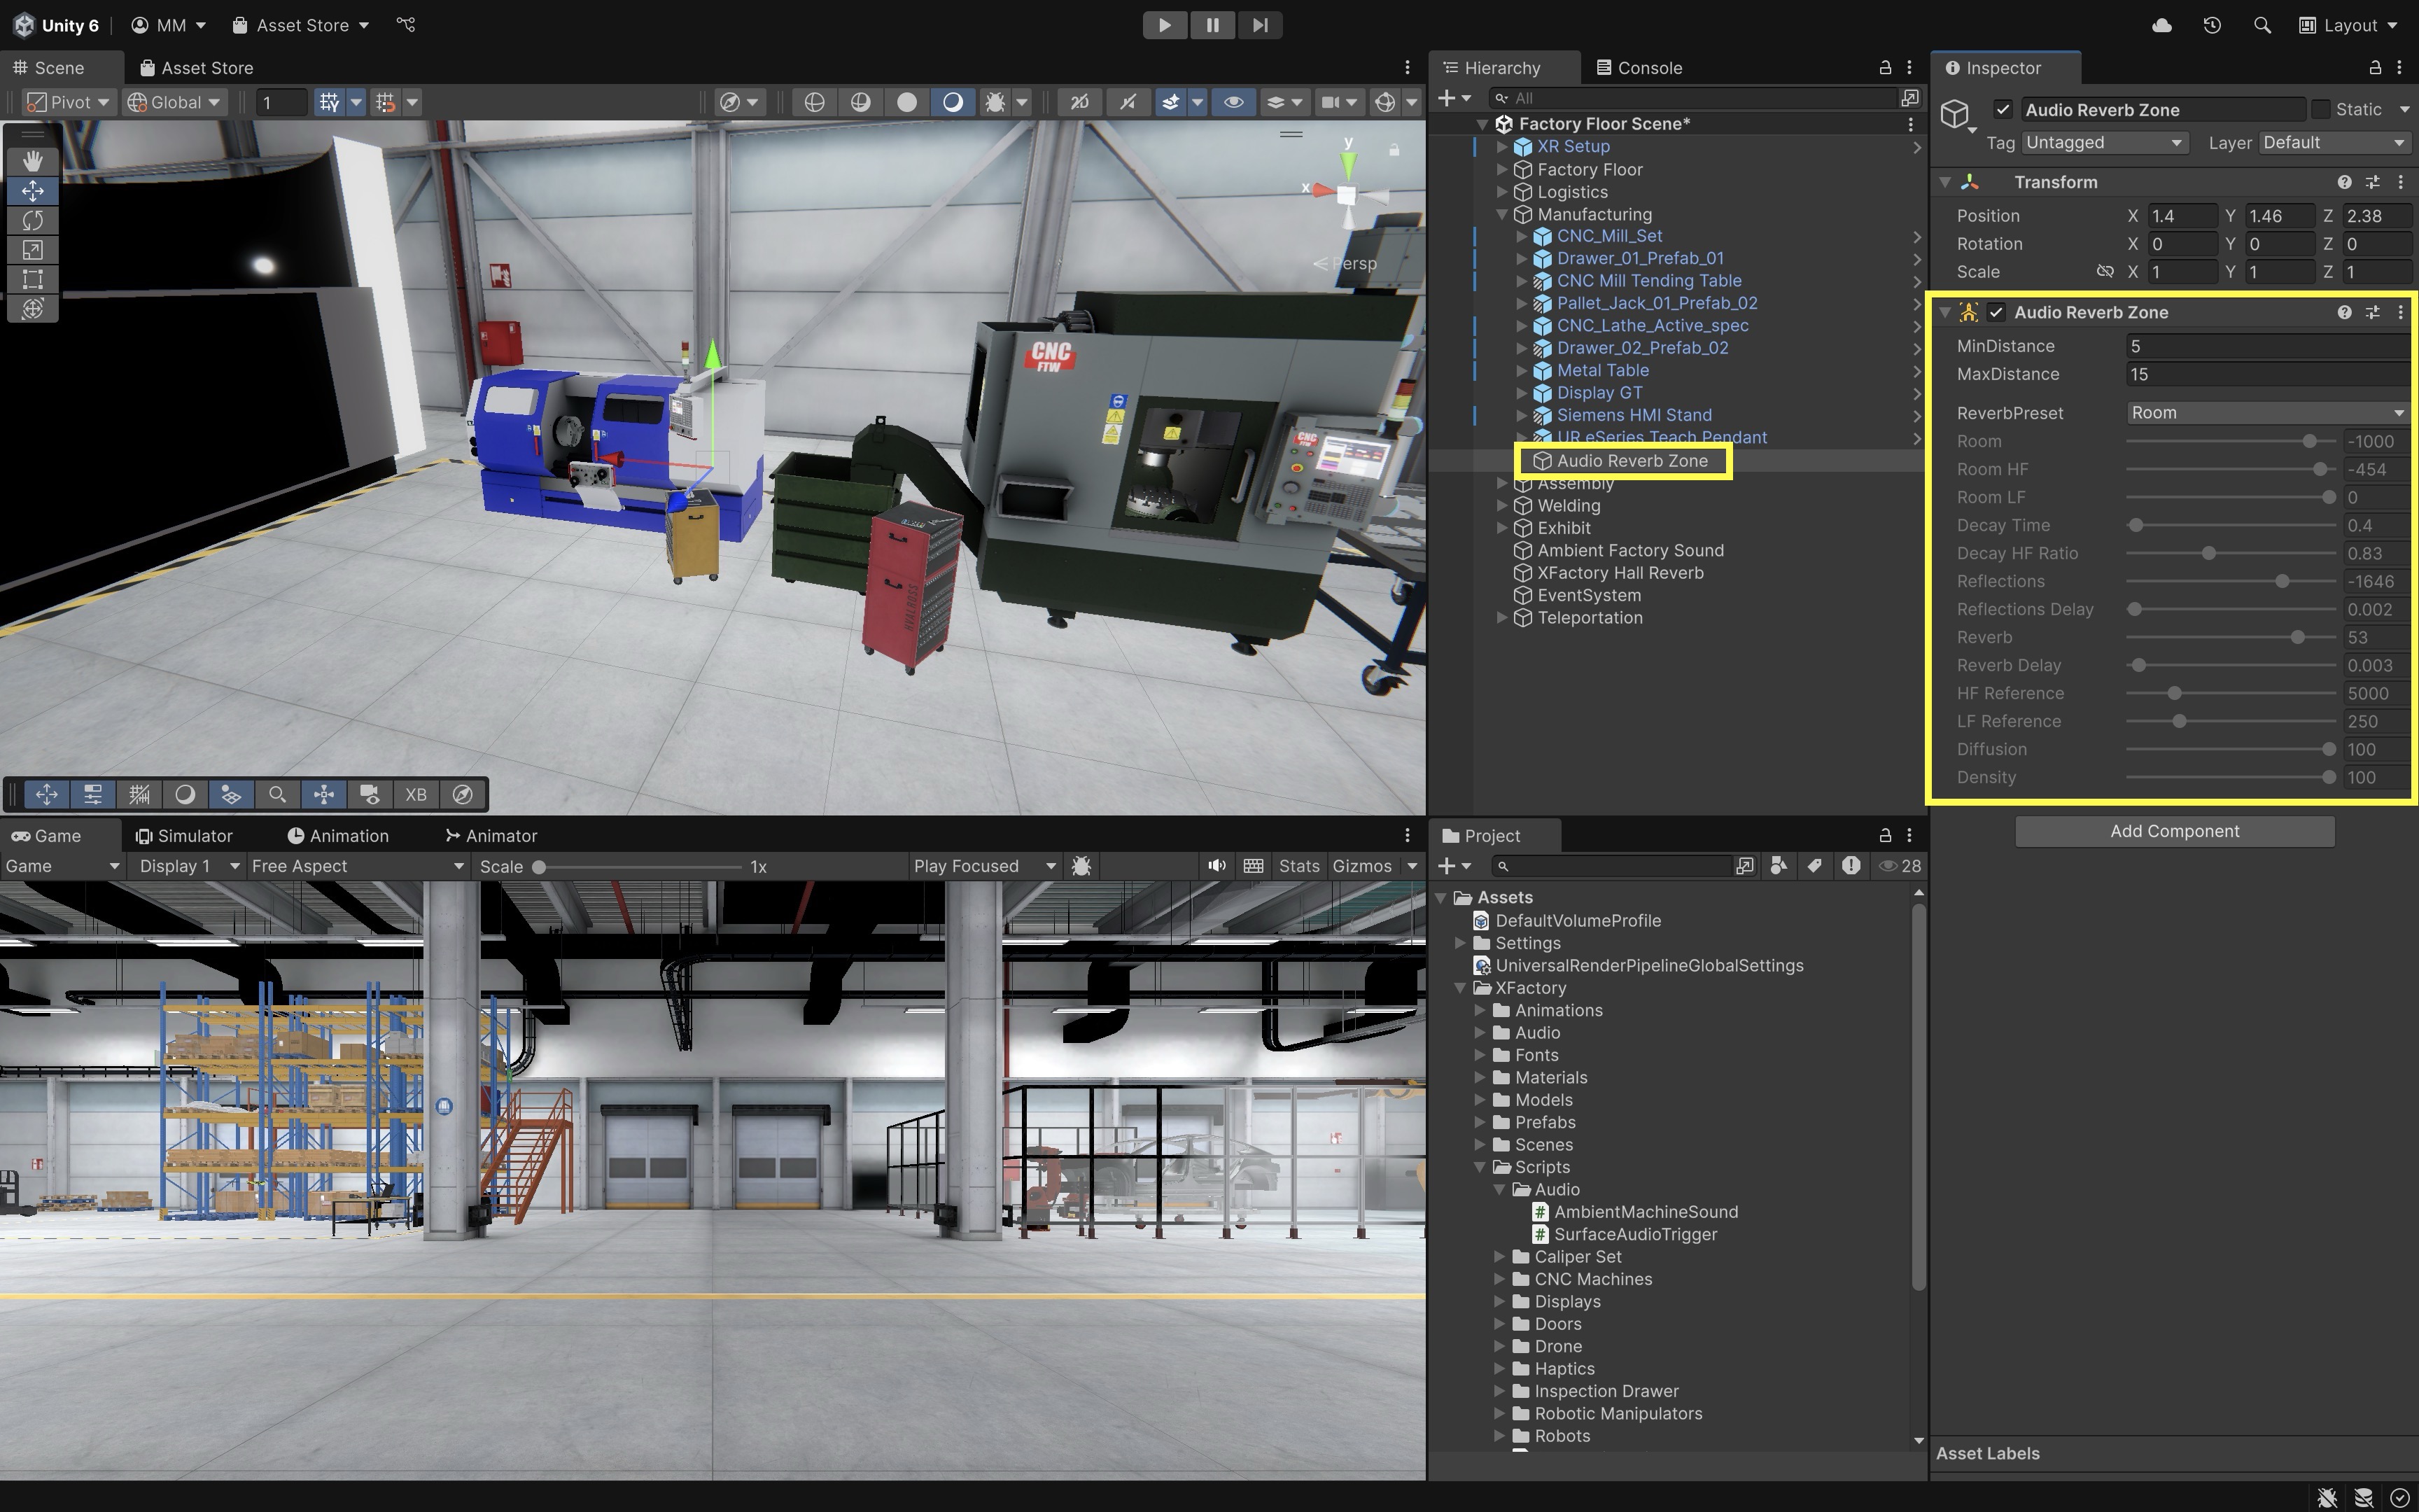Select the Scale tool in Scene toolbar
The image size is (2419, 1512).
[x=32, y=250]
